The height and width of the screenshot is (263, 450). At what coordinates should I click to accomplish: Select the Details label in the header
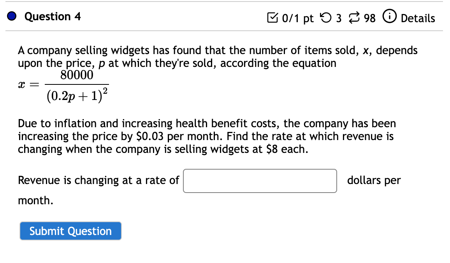click(x=418, y=18)
